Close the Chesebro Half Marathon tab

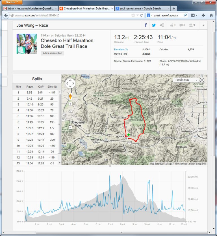(x=112, y=8)
